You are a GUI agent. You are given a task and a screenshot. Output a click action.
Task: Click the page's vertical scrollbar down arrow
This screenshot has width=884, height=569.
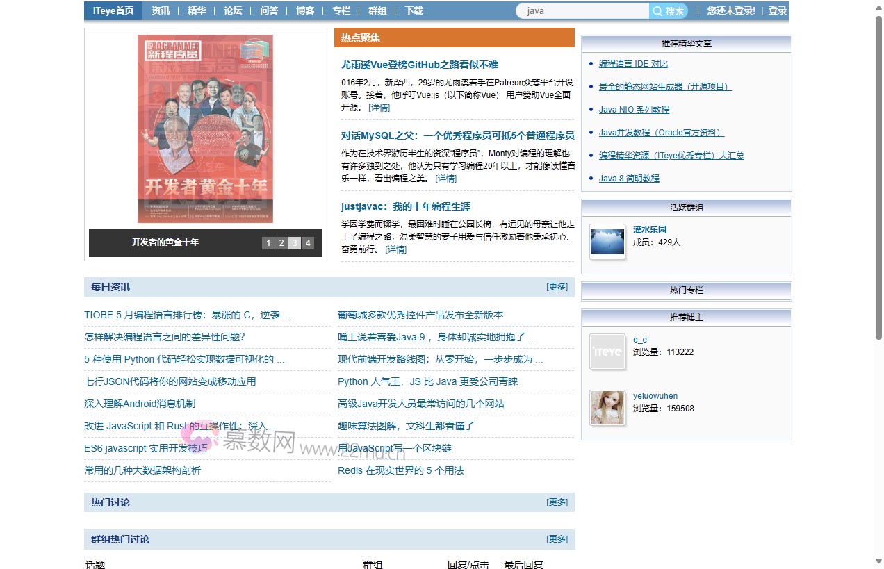tap(878, 561)
